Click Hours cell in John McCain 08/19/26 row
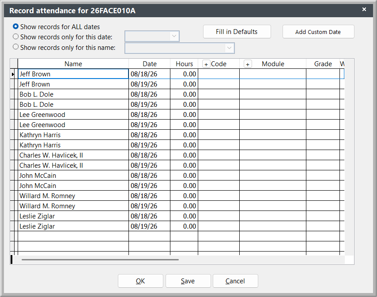 click(x=184, y=185)
